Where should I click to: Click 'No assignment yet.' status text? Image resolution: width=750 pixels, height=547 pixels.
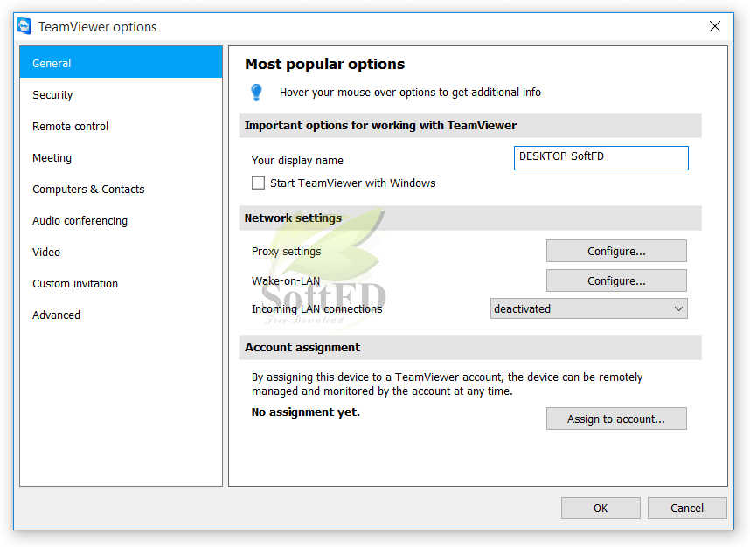point(306,412)
